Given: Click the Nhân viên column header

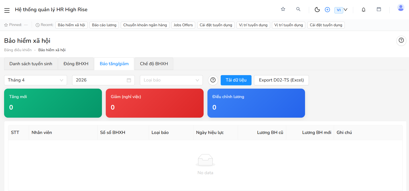Looking at the screenshot, I should click(63, 132).
